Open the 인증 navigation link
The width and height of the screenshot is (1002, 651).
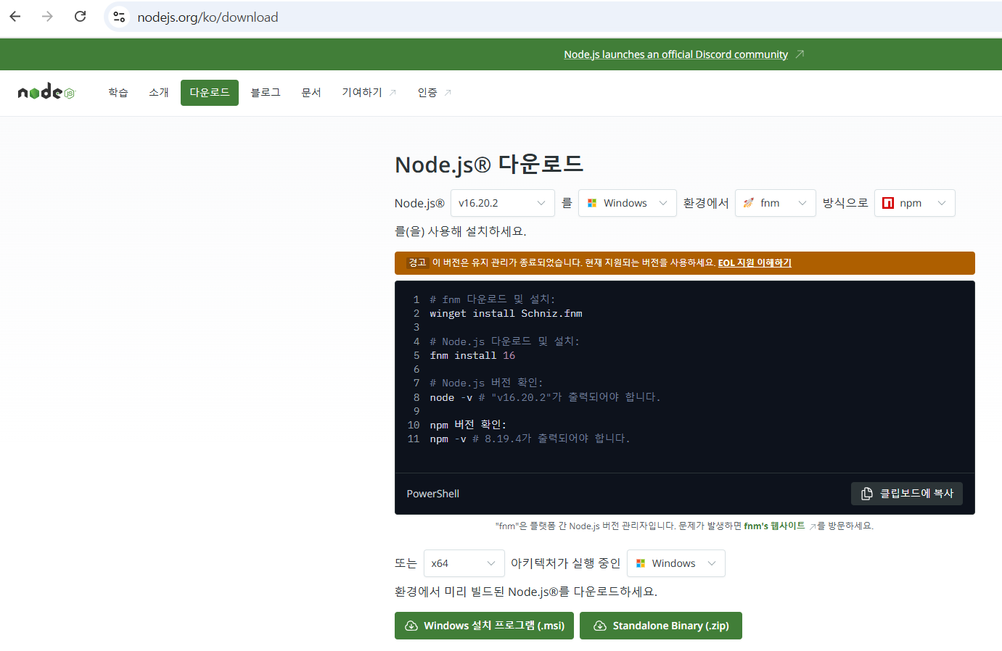[x=427, y=92]
